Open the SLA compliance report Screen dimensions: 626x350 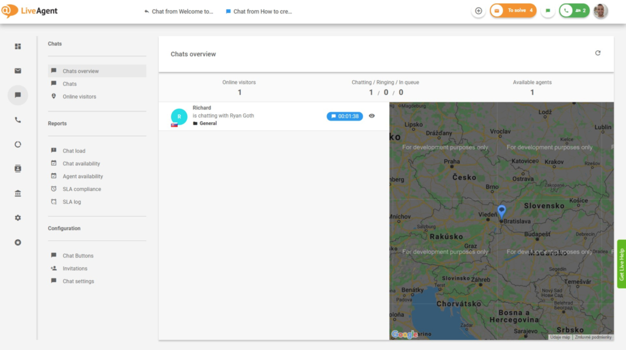[x=82, y=189]
